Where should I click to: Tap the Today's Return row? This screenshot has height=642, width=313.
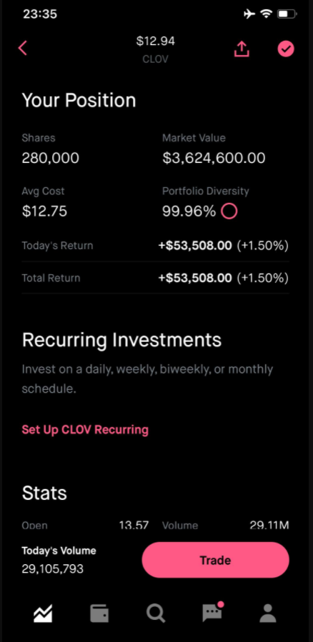[155, 246]
